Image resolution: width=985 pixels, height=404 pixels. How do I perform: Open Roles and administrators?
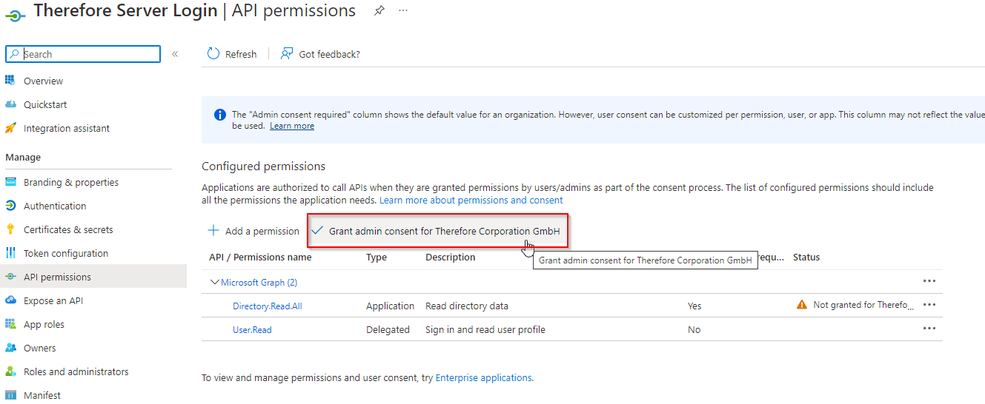coord(76,371)
